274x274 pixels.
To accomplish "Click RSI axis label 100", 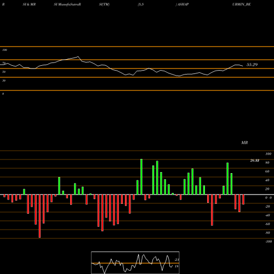I will click(x=4, y=50).
